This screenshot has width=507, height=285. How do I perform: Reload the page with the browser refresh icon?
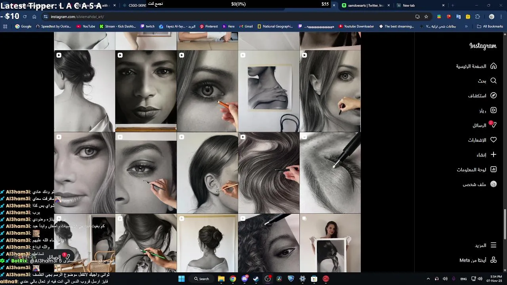coord(25,17)
